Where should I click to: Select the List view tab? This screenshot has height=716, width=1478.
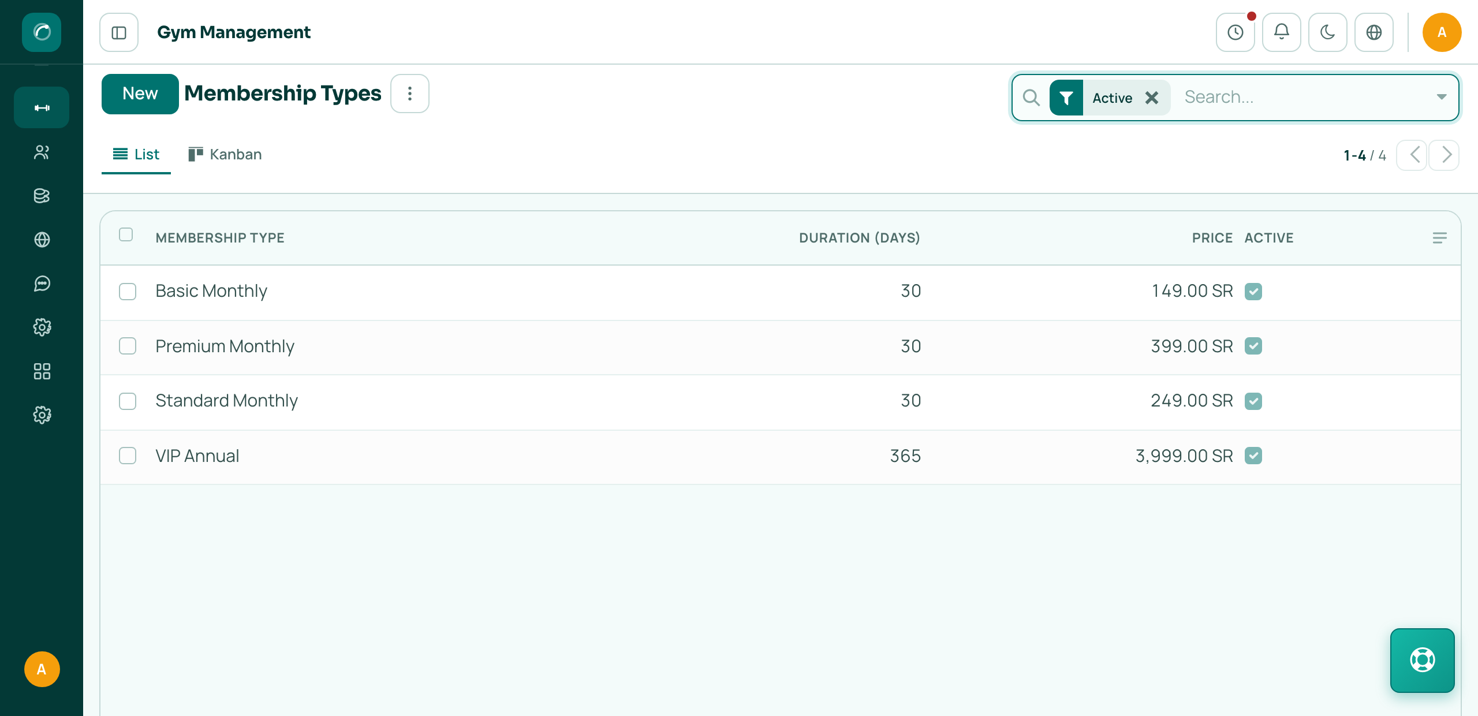tap(136, 154)
